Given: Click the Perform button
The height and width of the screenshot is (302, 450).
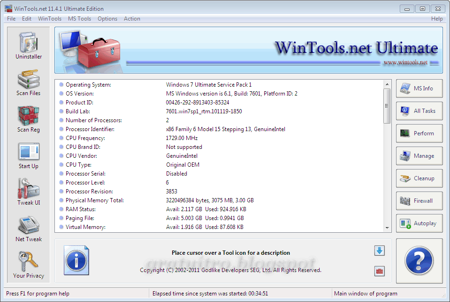Looking at the screenshot, I should click(419, 133).
